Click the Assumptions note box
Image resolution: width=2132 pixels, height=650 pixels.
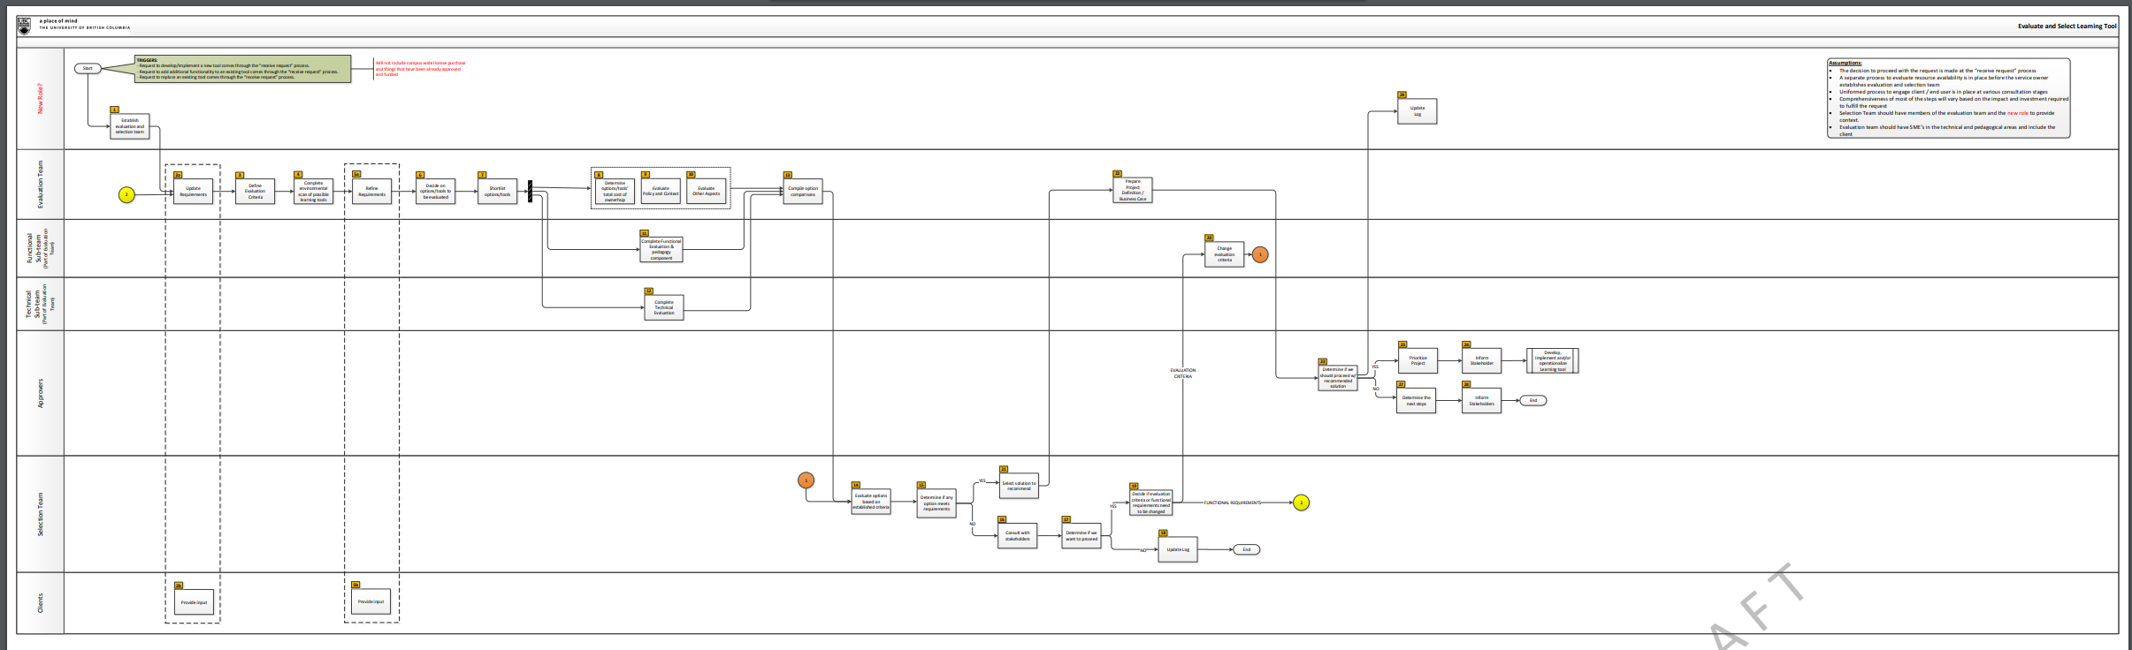point(1949,98)
